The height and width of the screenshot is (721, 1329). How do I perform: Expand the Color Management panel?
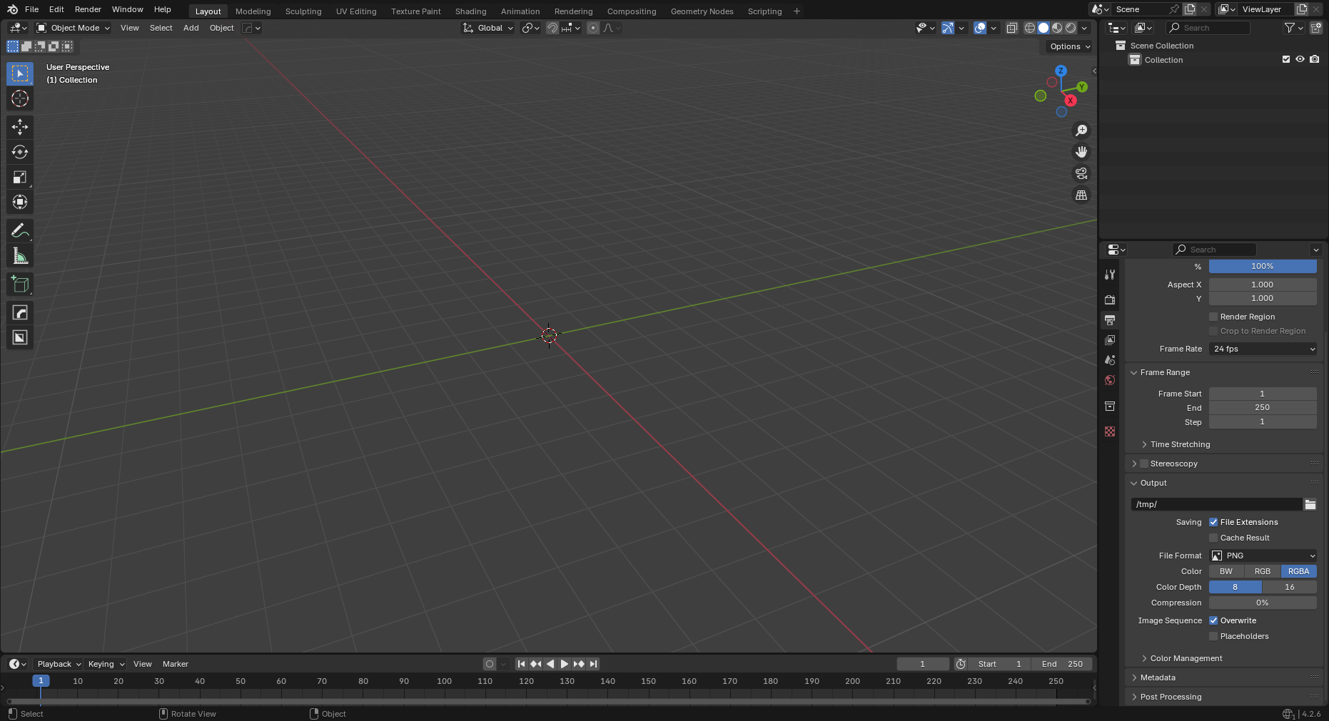[x=1186, y=658]
